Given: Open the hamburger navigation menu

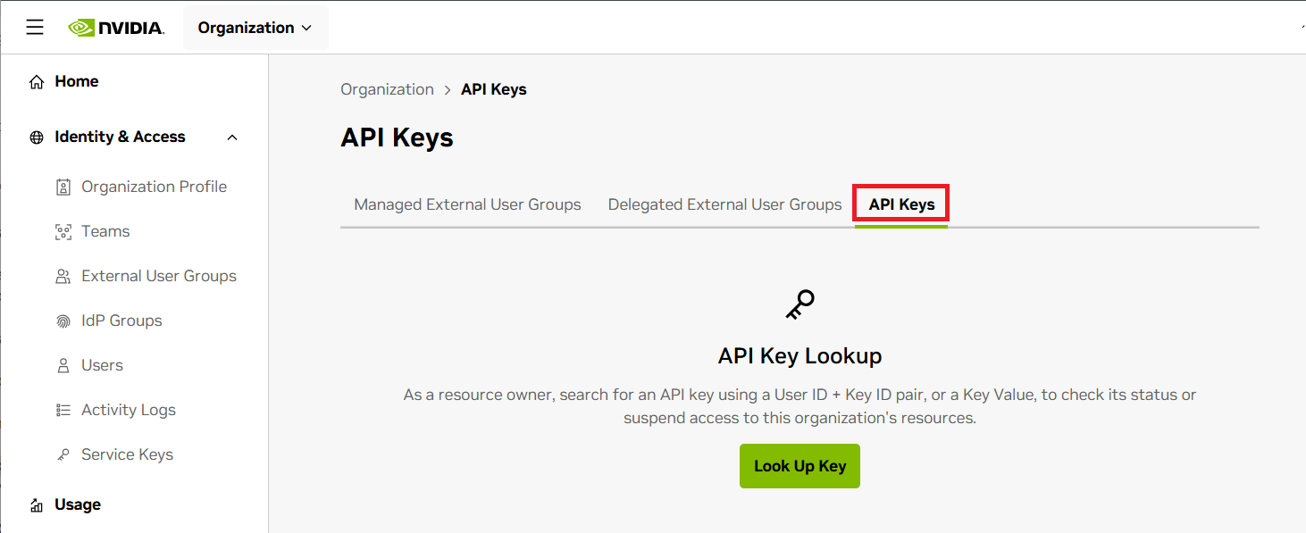Looking at the screenshot, I should pyautogui.click(x=35, y=28).
